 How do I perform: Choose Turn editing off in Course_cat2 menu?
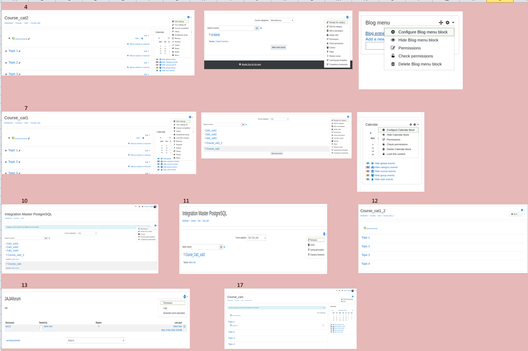[x=180, y=25]
